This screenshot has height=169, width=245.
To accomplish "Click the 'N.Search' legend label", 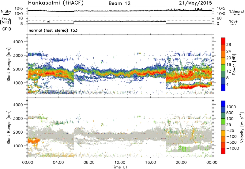I will click(x=236, y=11).
